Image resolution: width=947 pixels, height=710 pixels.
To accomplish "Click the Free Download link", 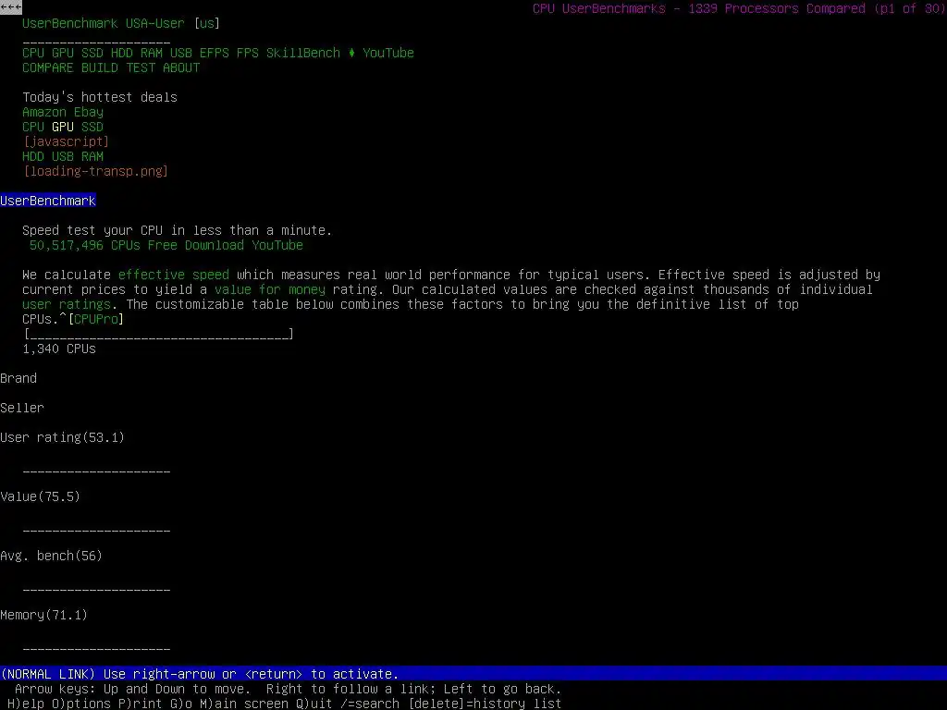I will pyautogui.click(x=196, y=245).
